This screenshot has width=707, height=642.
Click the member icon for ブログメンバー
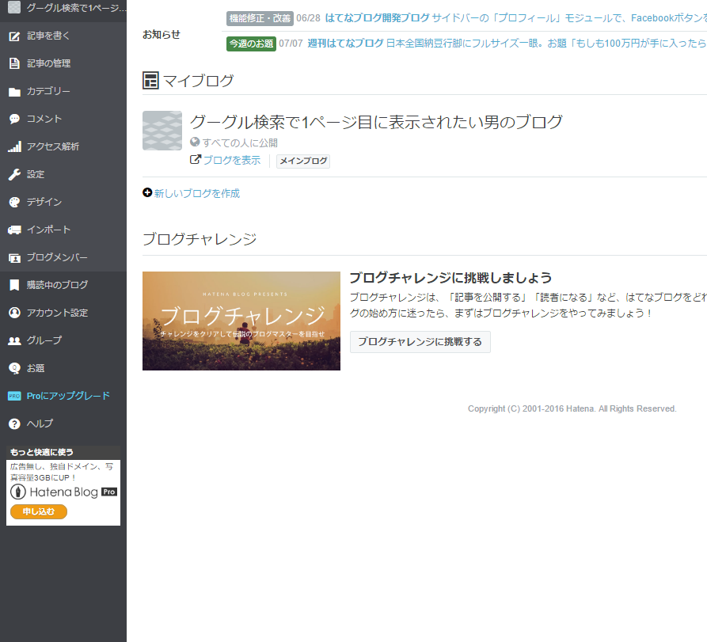(14, 257)
